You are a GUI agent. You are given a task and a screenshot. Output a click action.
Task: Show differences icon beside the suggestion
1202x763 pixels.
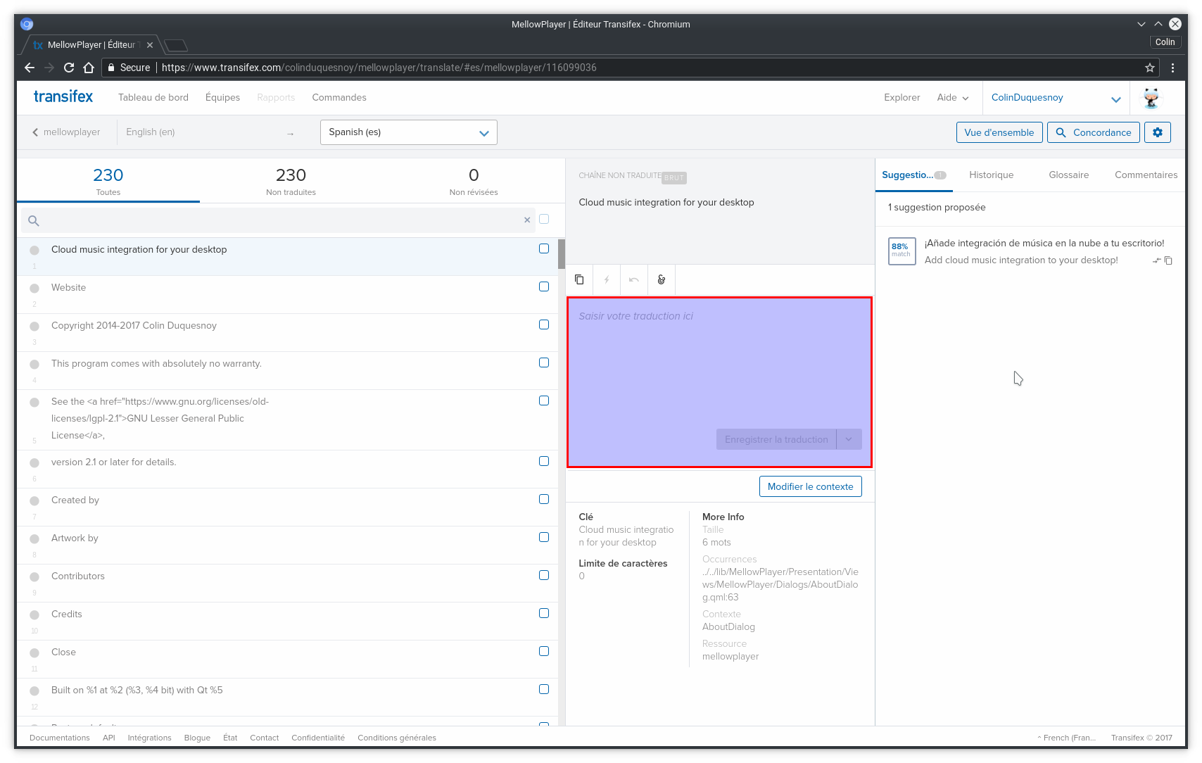tap(1156, 260)
